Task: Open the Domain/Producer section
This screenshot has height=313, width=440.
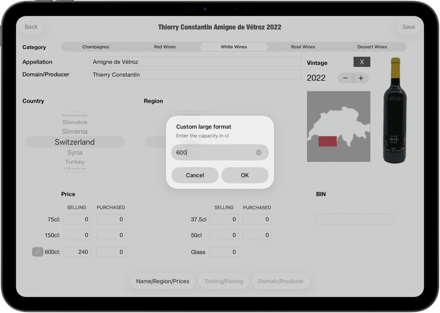Action: pyautogui.click(x=281, y=281)
